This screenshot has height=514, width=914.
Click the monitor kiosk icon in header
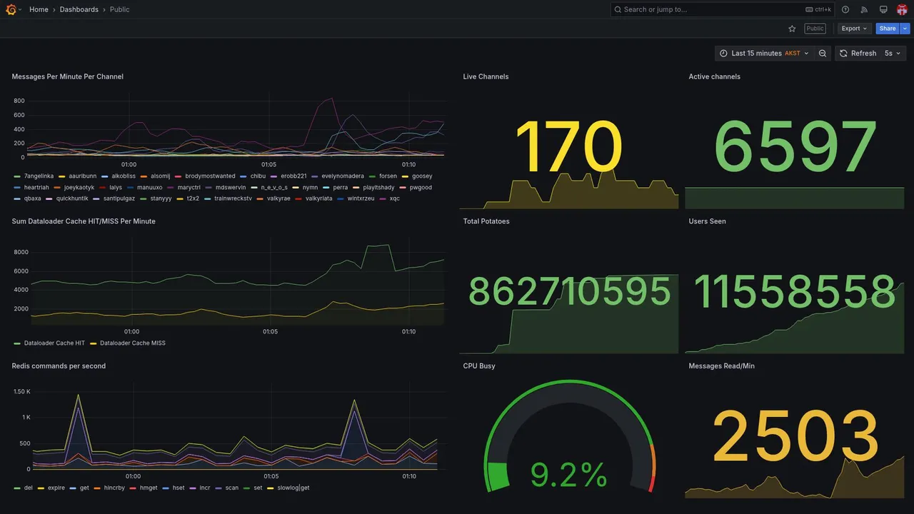point(883,9)
